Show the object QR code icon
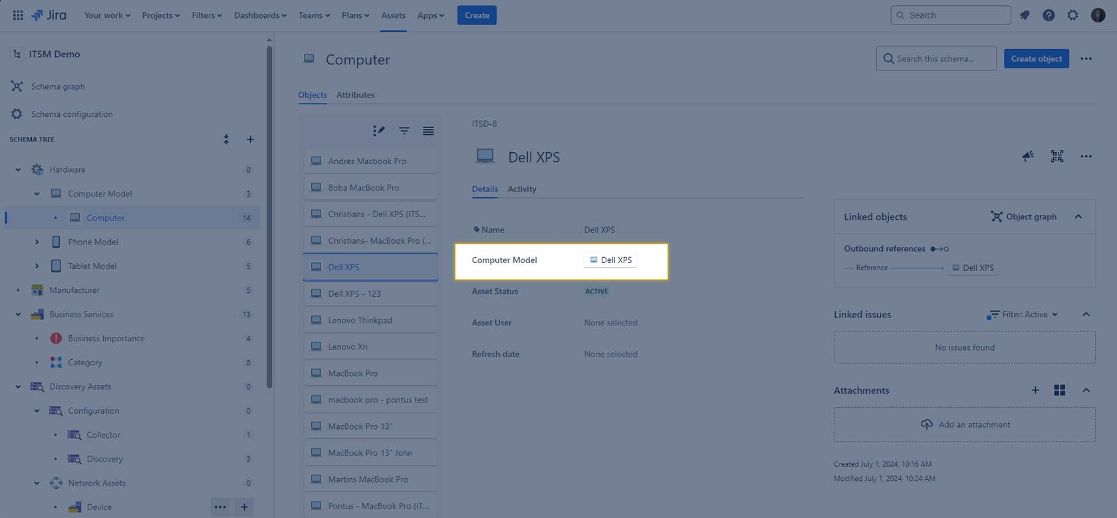The width and height of the screenshot is (1117, 518). (1057, 156)
